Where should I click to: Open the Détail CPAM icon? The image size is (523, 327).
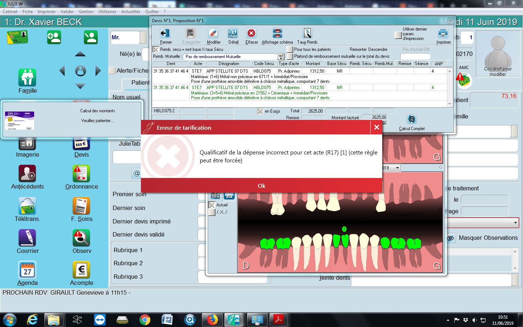233,34
